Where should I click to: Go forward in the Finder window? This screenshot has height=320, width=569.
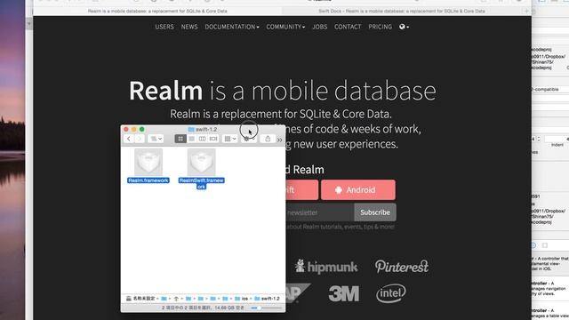(x=140, y=139)
